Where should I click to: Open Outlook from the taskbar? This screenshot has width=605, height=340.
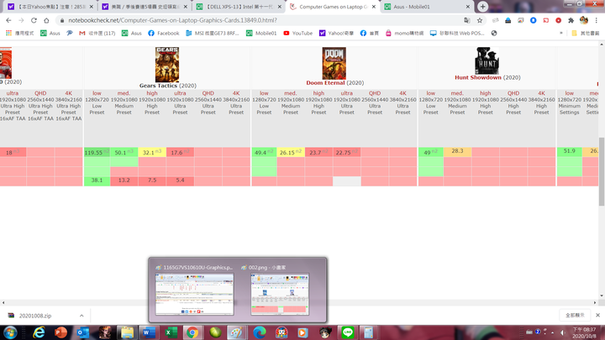point(82,332)
